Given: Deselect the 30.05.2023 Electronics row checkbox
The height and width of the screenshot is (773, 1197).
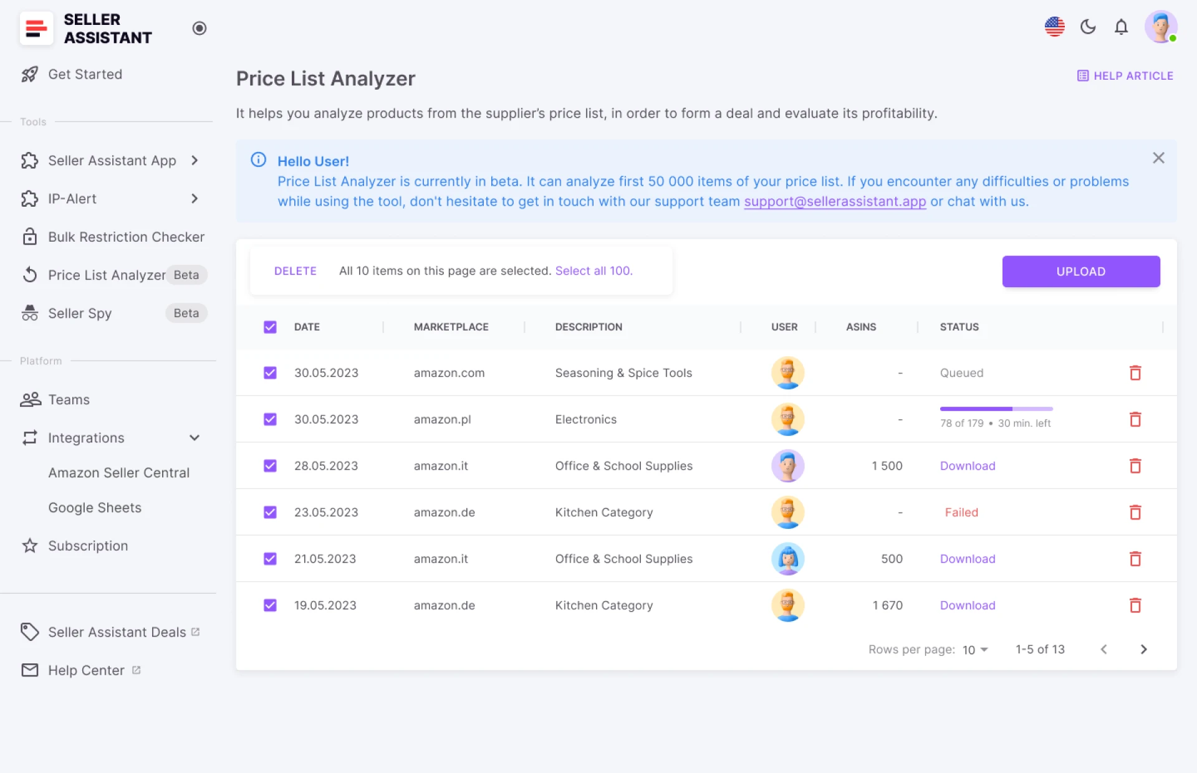Looking at the screenshot, I should [270, 419].
